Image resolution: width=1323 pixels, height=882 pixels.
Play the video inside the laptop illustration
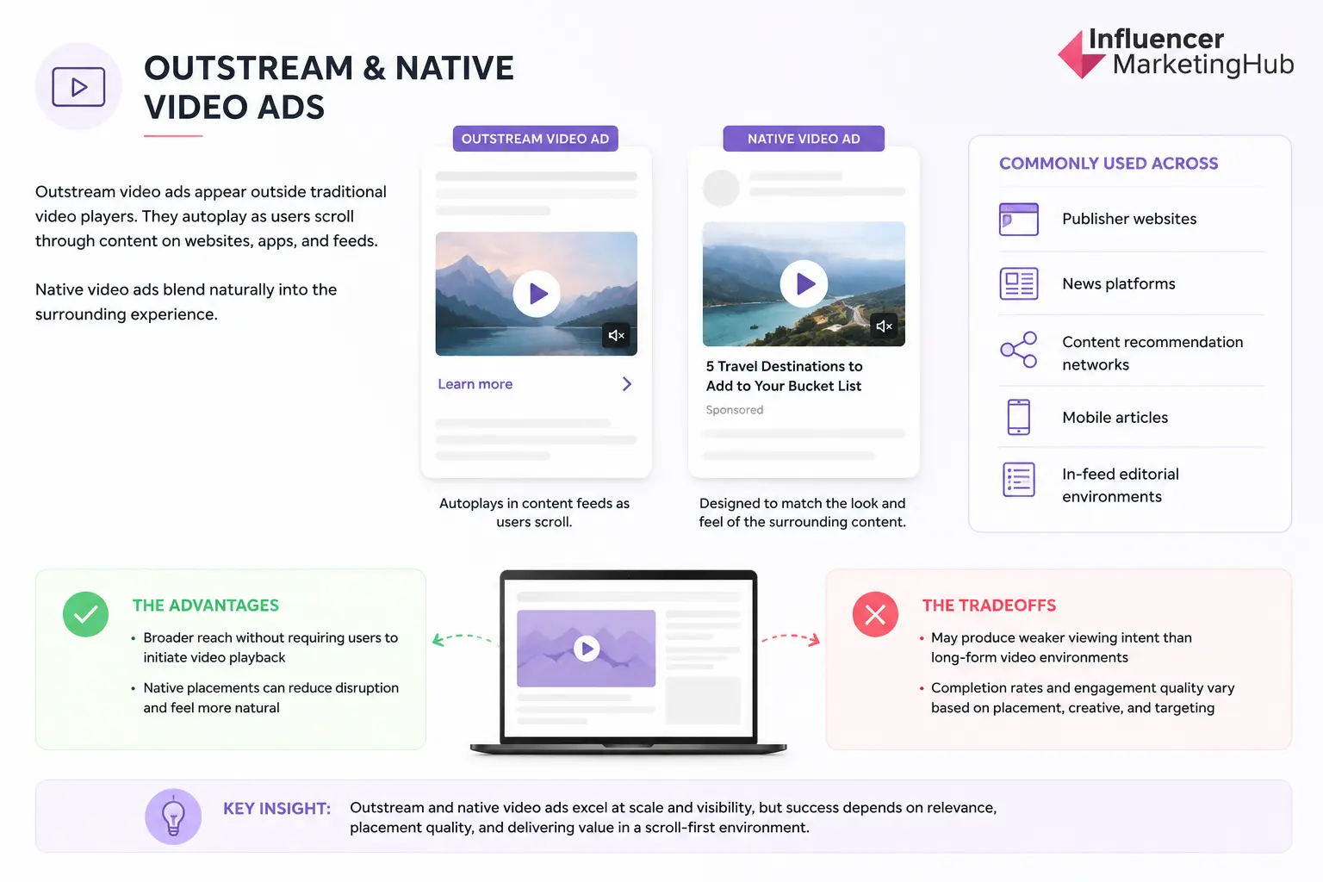pos(587,649)
